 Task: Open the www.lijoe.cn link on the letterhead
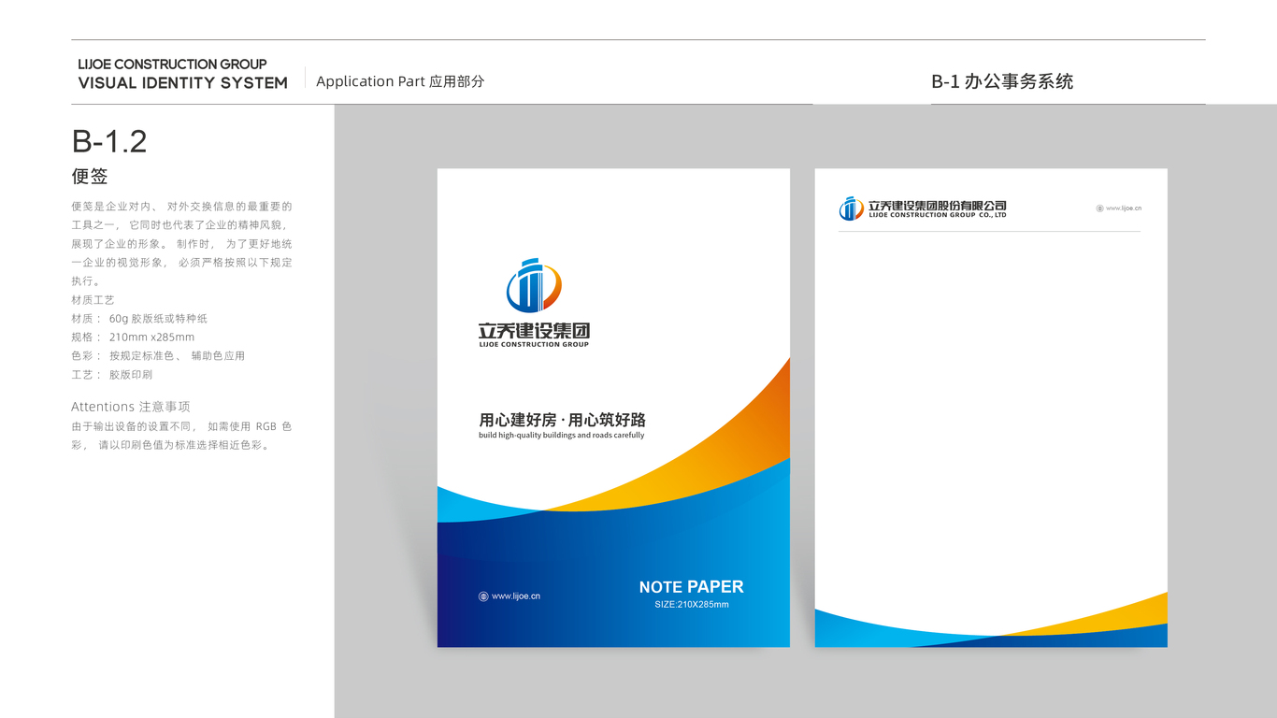pos(1124,208)
